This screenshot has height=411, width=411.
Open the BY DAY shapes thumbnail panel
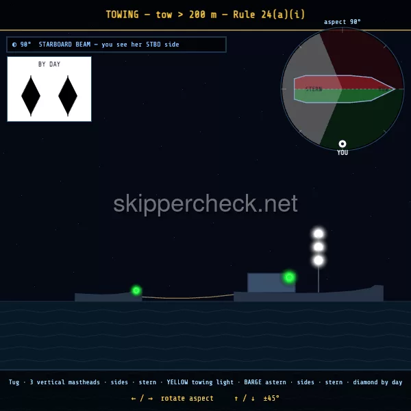[x=49, y=89]
